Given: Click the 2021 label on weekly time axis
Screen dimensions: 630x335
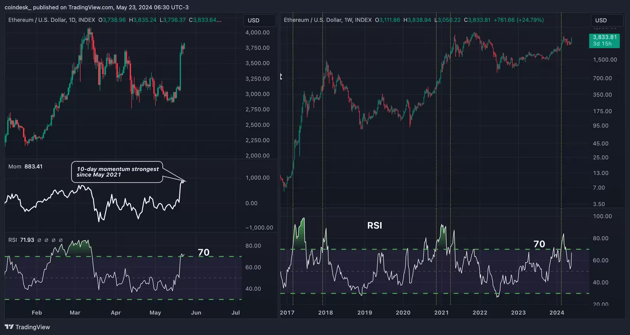Looking at the screenshot, I should (441, 312).
